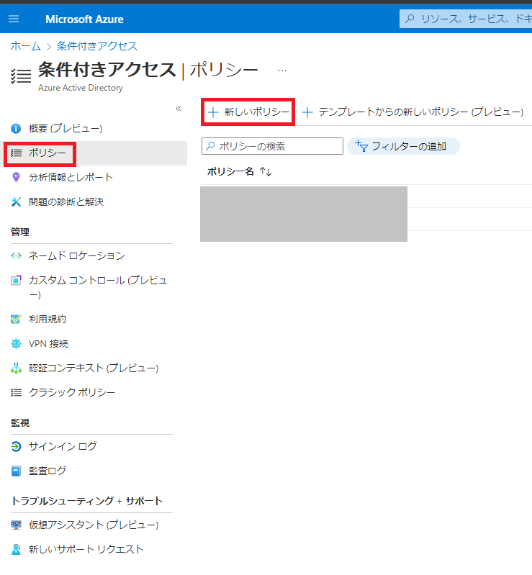Click 仮想アシスタント monitor icon
The image size is (532, 575).
click(16, 525)
